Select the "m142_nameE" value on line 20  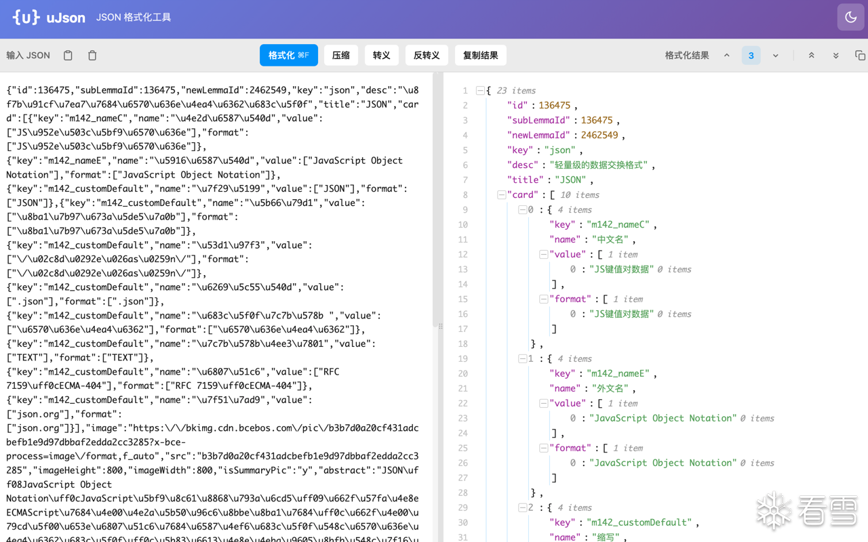[618, 374]
